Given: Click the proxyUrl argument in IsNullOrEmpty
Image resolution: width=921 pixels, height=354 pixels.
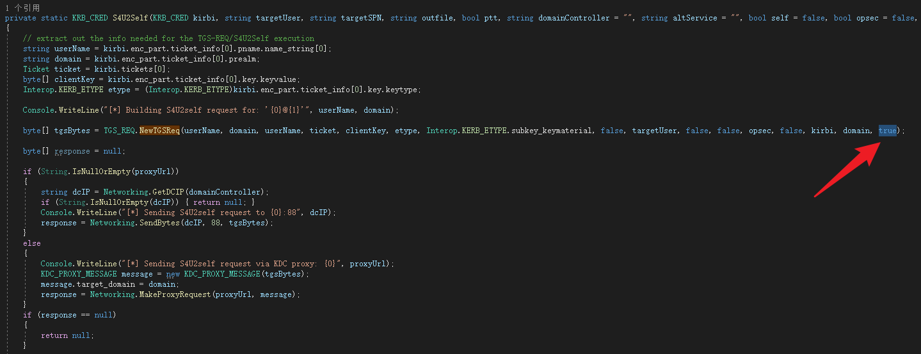Looking at the screenshot, I should tap(155, 172).
